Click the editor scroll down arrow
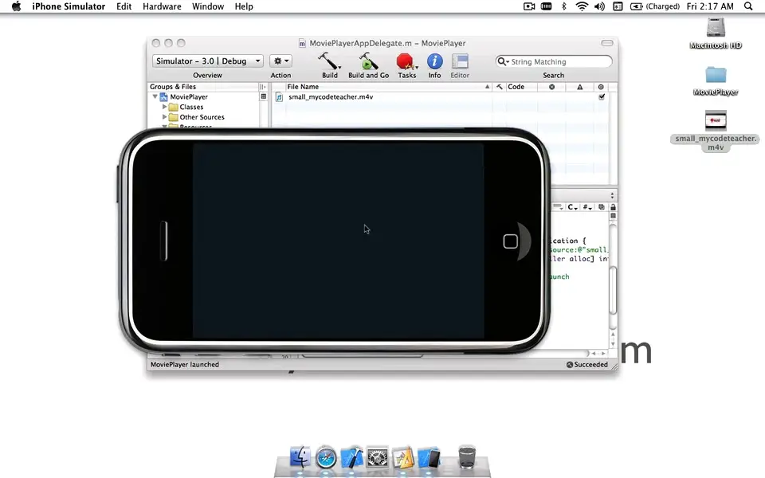 (613, 344)
